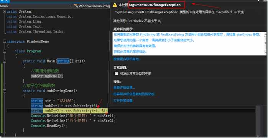Viewport: 268px width, 138px height.
Task: Click 'using System.Collections.Generic;' line
Action: click(40, 16)
